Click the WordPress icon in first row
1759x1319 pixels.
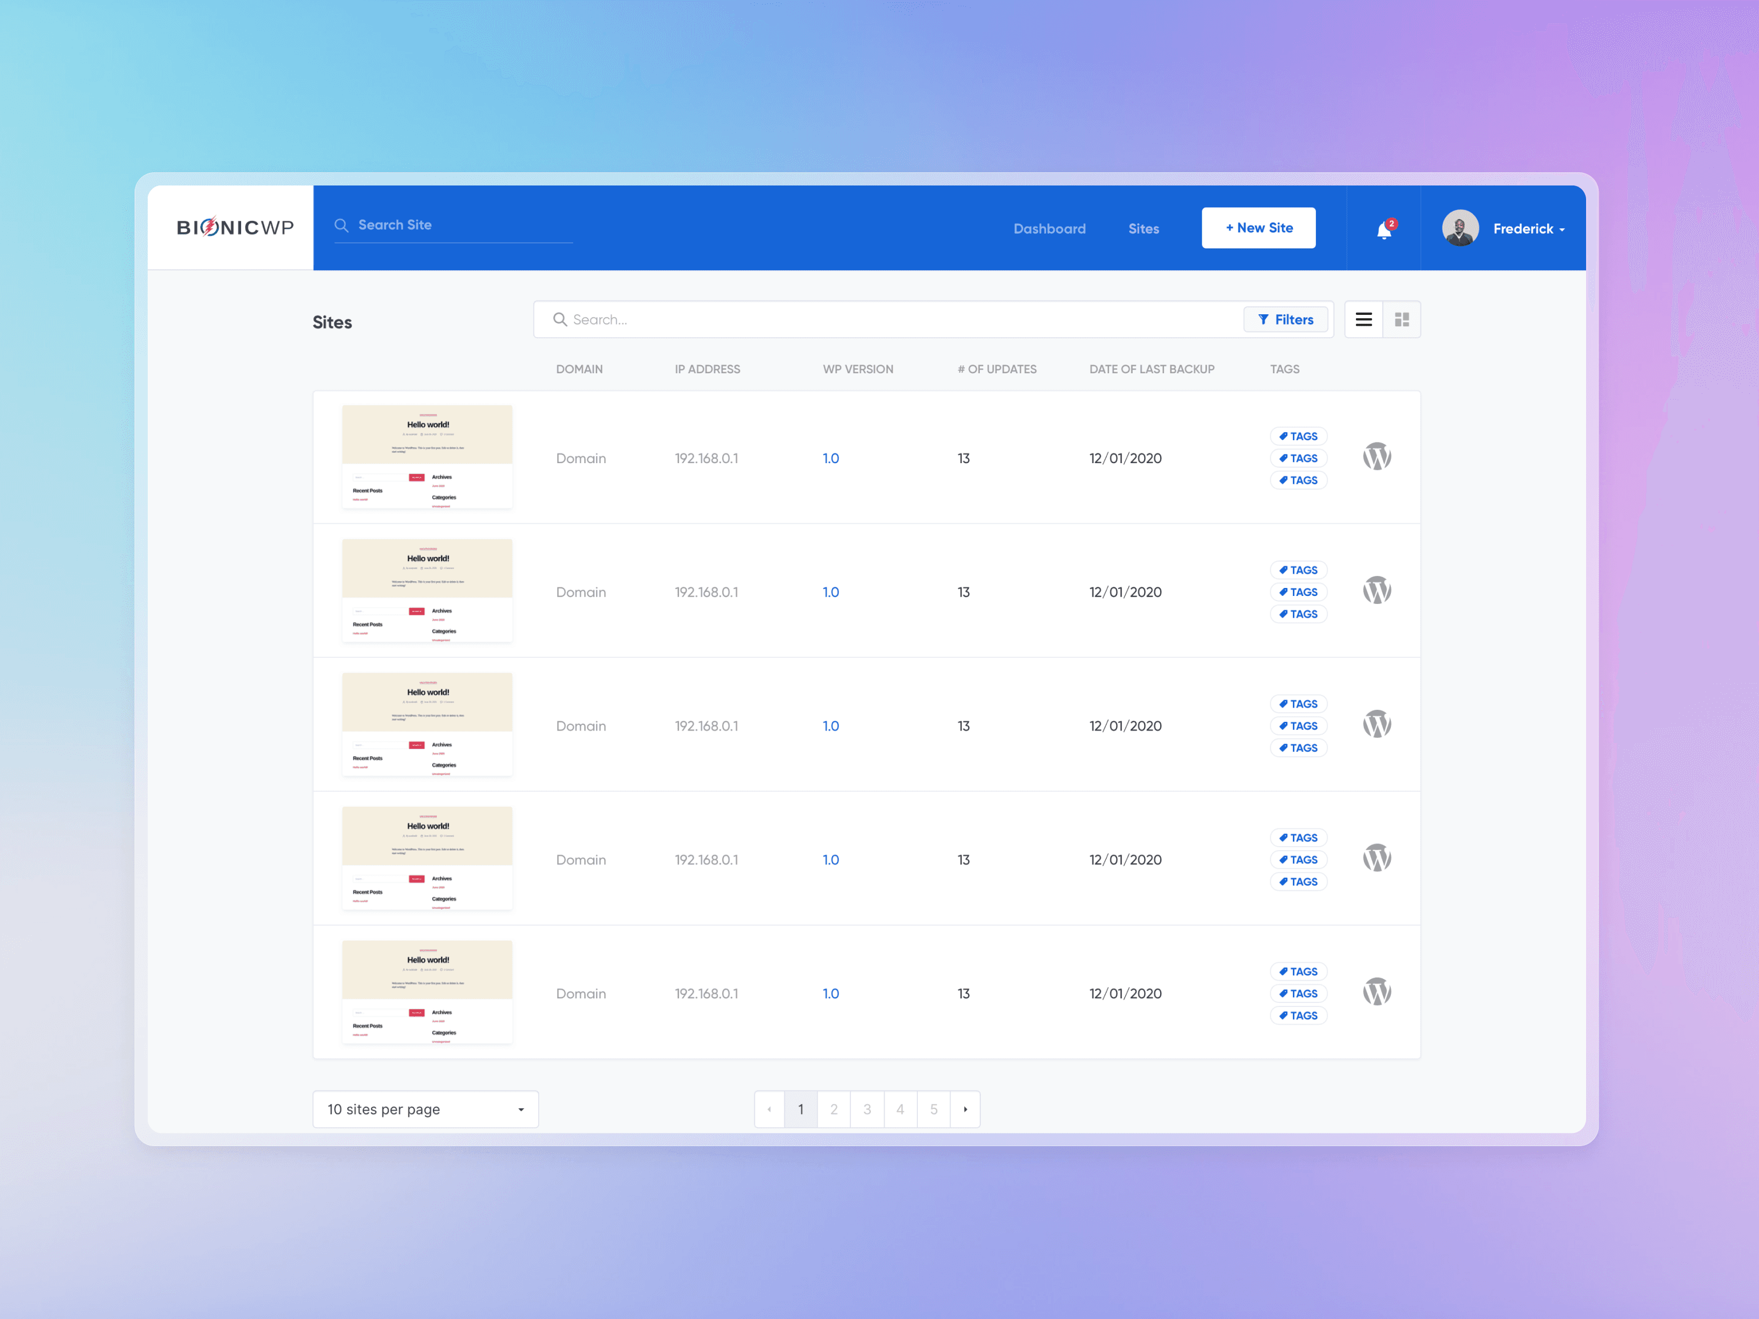1377,456
